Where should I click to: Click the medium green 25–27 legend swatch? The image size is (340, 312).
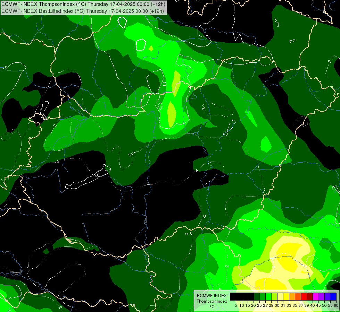point(262,296)
